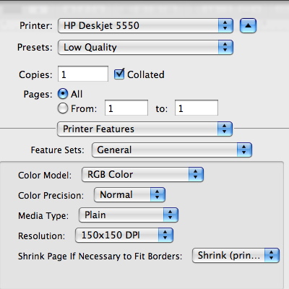This screenshot has height=289, width=289.
Task: Click Media Type popup arrows
Action: 171,215
